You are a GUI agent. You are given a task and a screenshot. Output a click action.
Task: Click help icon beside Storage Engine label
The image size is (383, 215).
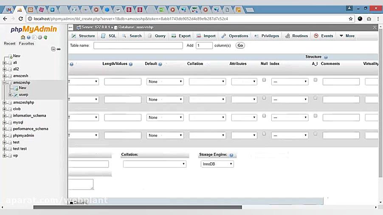[x=231, y=155]
